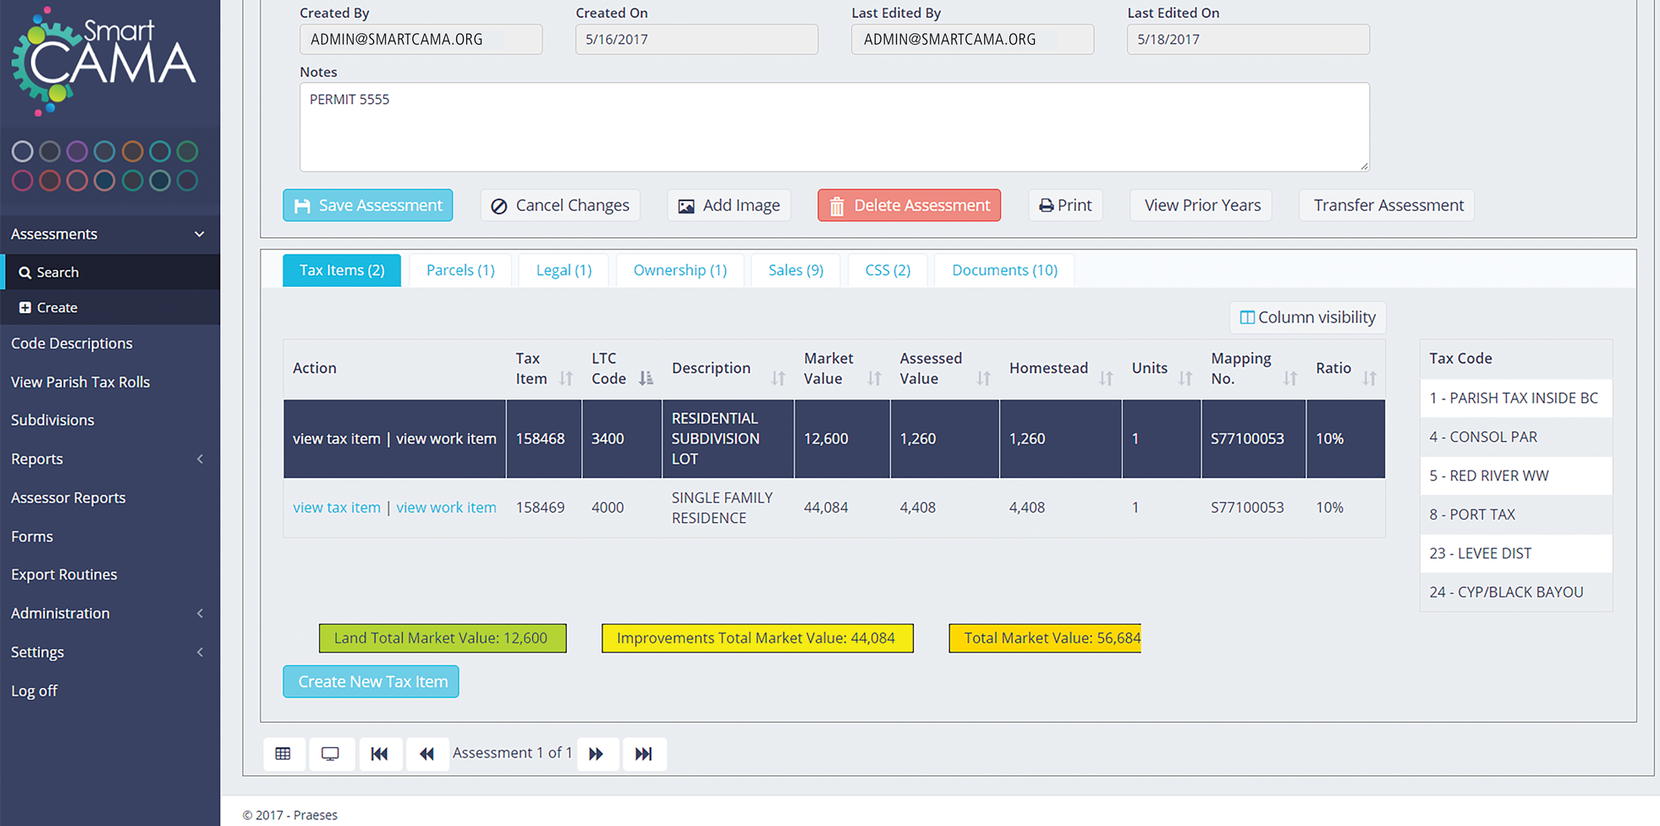Click the monitor screen view icon
The height and width of the screenshot is (826, 1660).
coord(331,754)
